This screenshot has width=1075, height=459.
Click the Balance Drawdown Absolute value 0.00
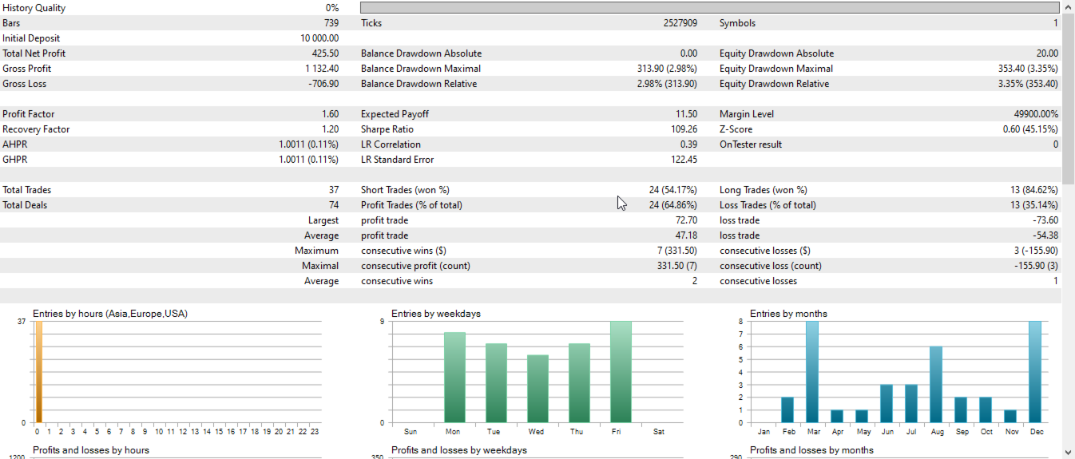688,53
